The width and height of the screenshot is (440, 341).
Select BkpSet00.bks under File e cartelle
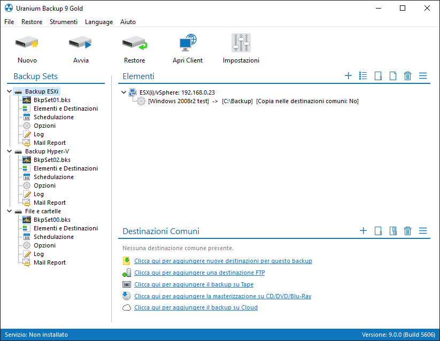coord(52,220)
